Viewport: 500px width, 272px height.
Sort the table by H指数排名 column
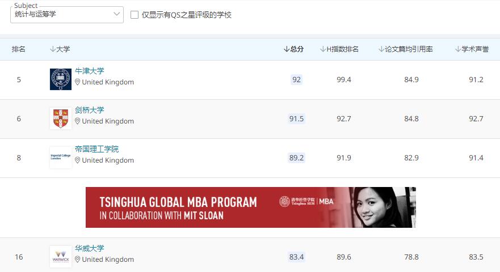[339, 49]
